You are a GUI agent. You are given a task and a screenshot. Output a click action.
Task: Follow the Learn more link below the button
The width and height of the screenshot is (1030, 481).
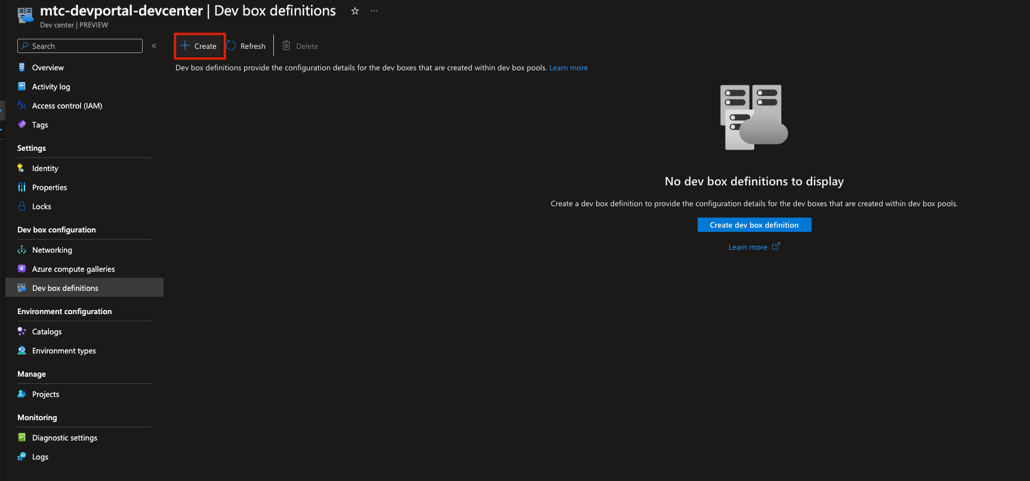(x=748, y=247)
